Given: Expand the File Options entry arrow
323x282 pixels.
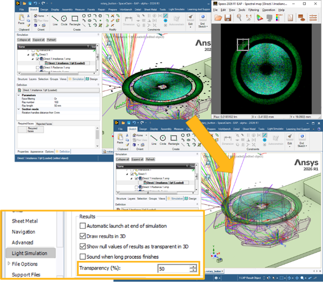Looking at the screenshot, I should [9, 263].
